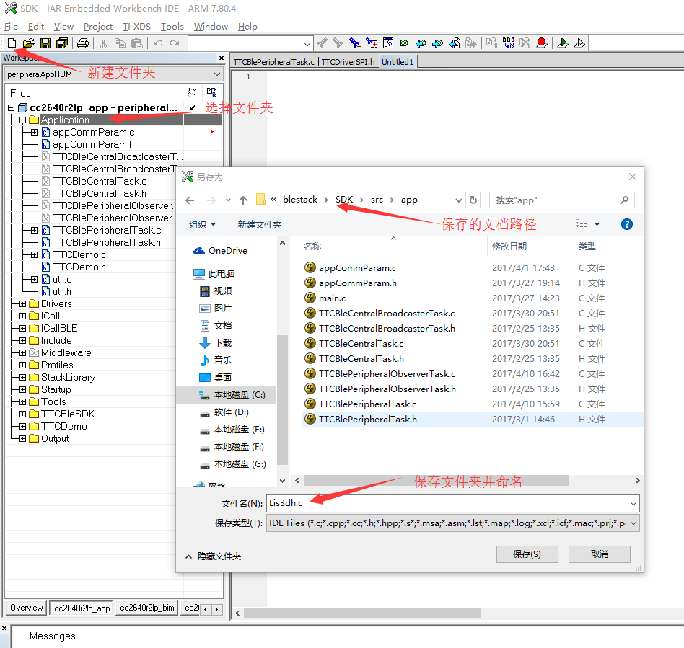The height and width of the screenshot is (648, 684).
Task: Undo with the toolbar arrow icon
Action: point(158,43)
